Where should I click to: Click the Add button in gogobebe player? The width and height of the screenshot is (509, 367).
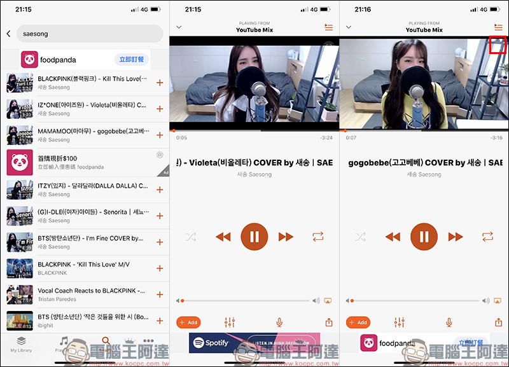pyautogui.click(x=358, y=322)
